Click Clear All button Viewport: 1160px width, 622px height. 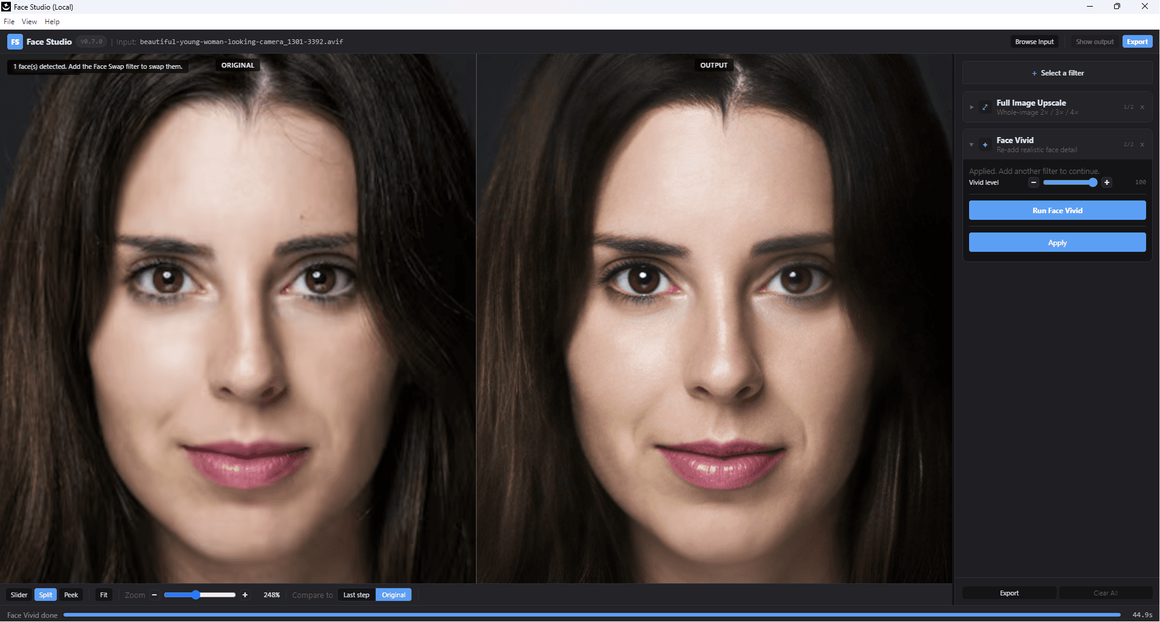1106,593
